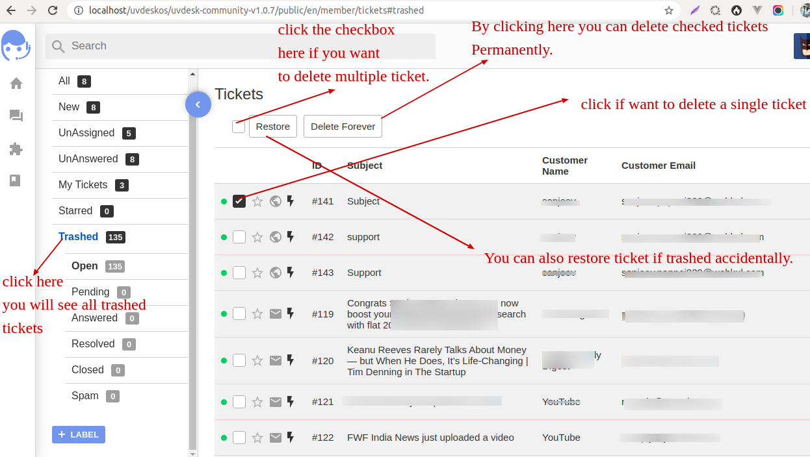
Task: Open the knowledgebase bookmark icon in sidebar
Action: pos(16,180)
